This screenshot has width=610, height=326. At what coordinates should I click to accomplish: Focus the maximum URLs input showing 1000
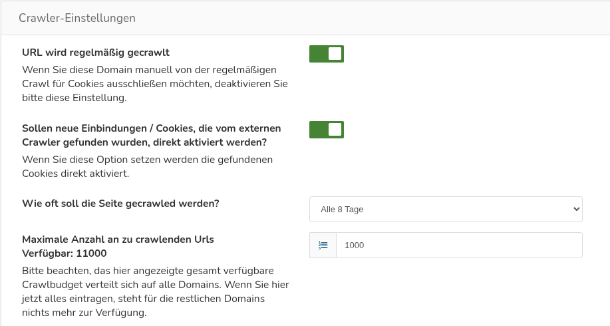(x=459, y=245)
